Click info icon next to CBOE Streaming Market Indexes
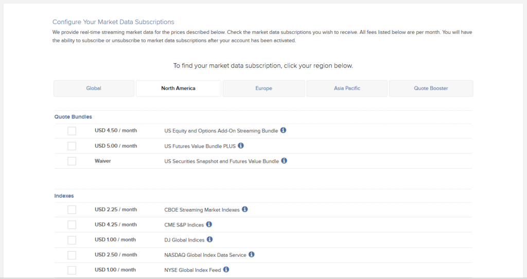The width and height of the screenshot is (527, 279). 245,210
